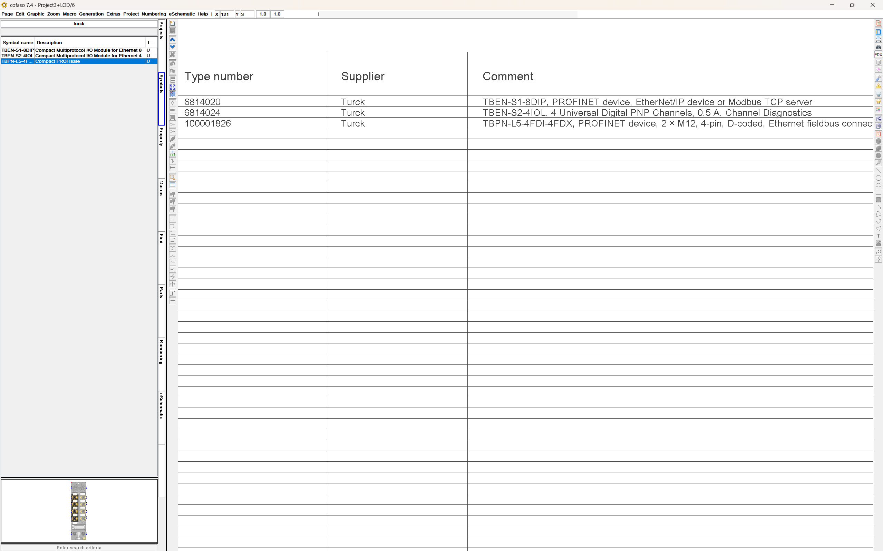Switch to the Parts side tab
The width and height of the screenshot is (883, 551).
click(161, 292)
